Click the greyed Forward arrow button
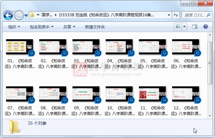Image resolution: width=215 pixels, height=138 pixels. click(x=19, y=15)
